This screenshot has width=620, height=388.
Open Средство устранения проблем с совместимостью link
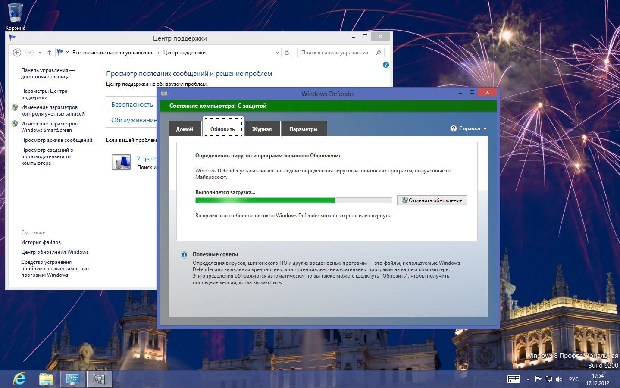[x=55, y=269]
